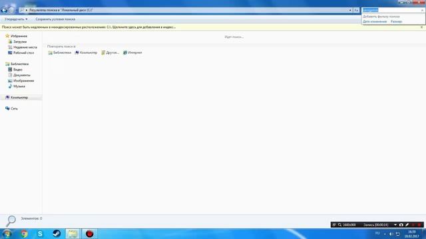Screen dimensions: 426x239
Task: Click the recorder pencil draw icon
Action: tap(407, 224)
